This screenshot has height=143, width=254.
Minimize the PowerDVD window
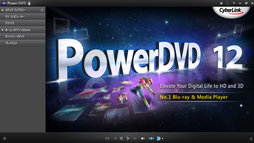point(240,3)
